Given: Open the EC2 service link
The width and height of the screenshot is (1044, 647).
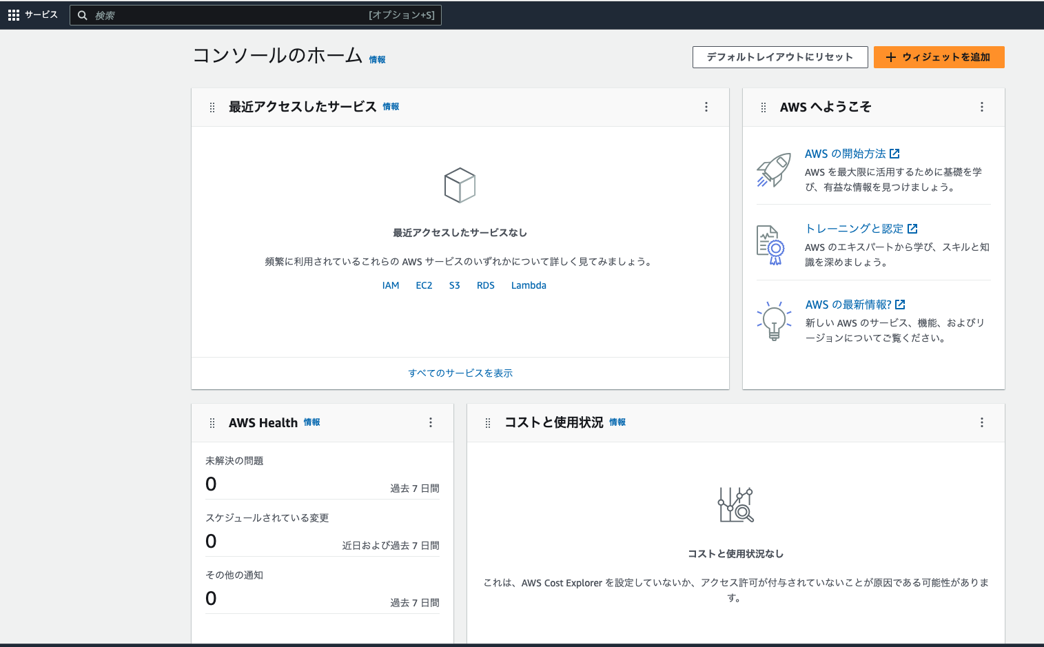Looking at the screenshot, I should [424, 285].
